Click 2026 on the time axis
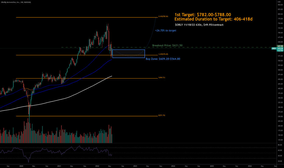This screenshot has height=168, width=284. (250, 166)
